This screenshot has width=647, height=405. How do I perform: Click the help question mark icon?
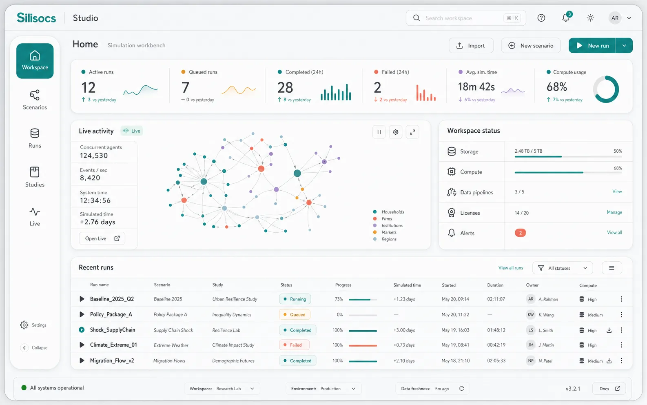click(541, 18)
